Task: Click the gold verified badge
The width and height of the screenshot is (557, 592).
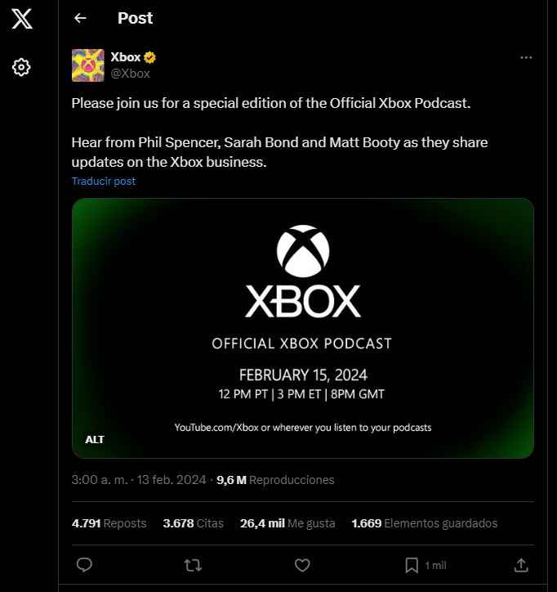Action: pyautogui.click(x=150, y=58)
